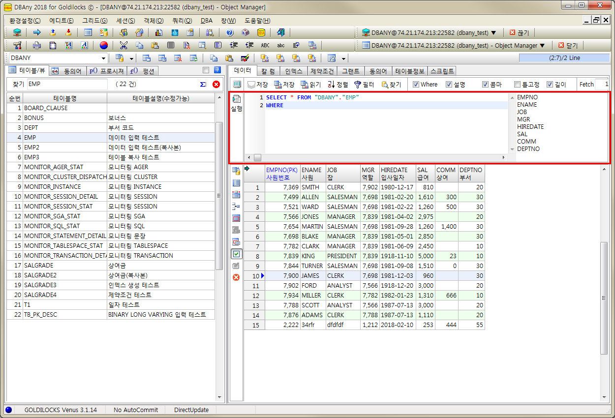Click the red X icon in grid sidebar
The height and width of the screenshot is (418, 615).
coord(236,277)
